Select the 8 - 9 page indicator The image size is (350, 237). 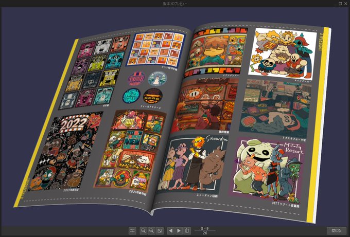point(205,228)
